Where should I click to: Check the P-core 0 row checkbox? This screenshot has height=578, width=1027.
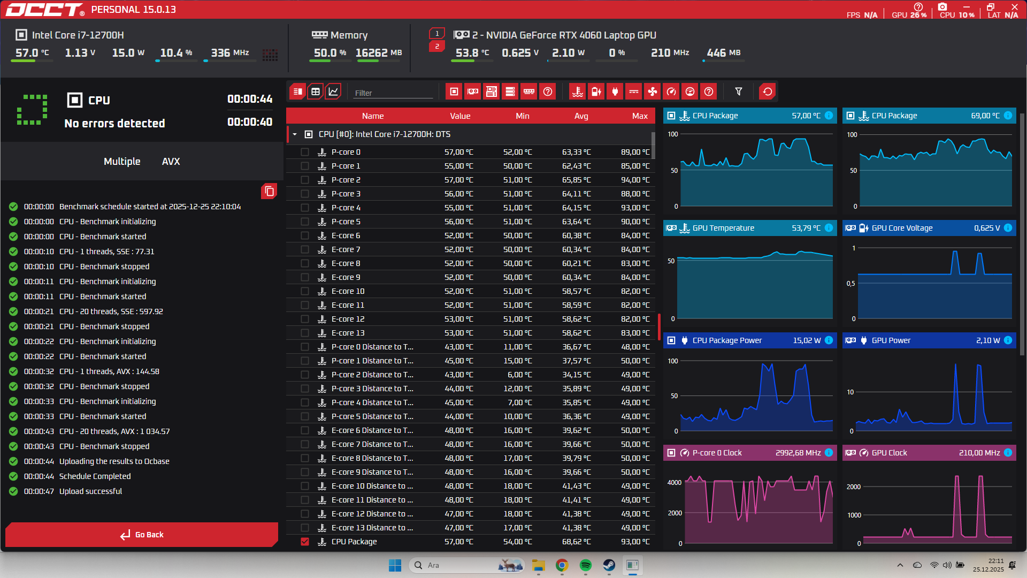click(305, 152)
